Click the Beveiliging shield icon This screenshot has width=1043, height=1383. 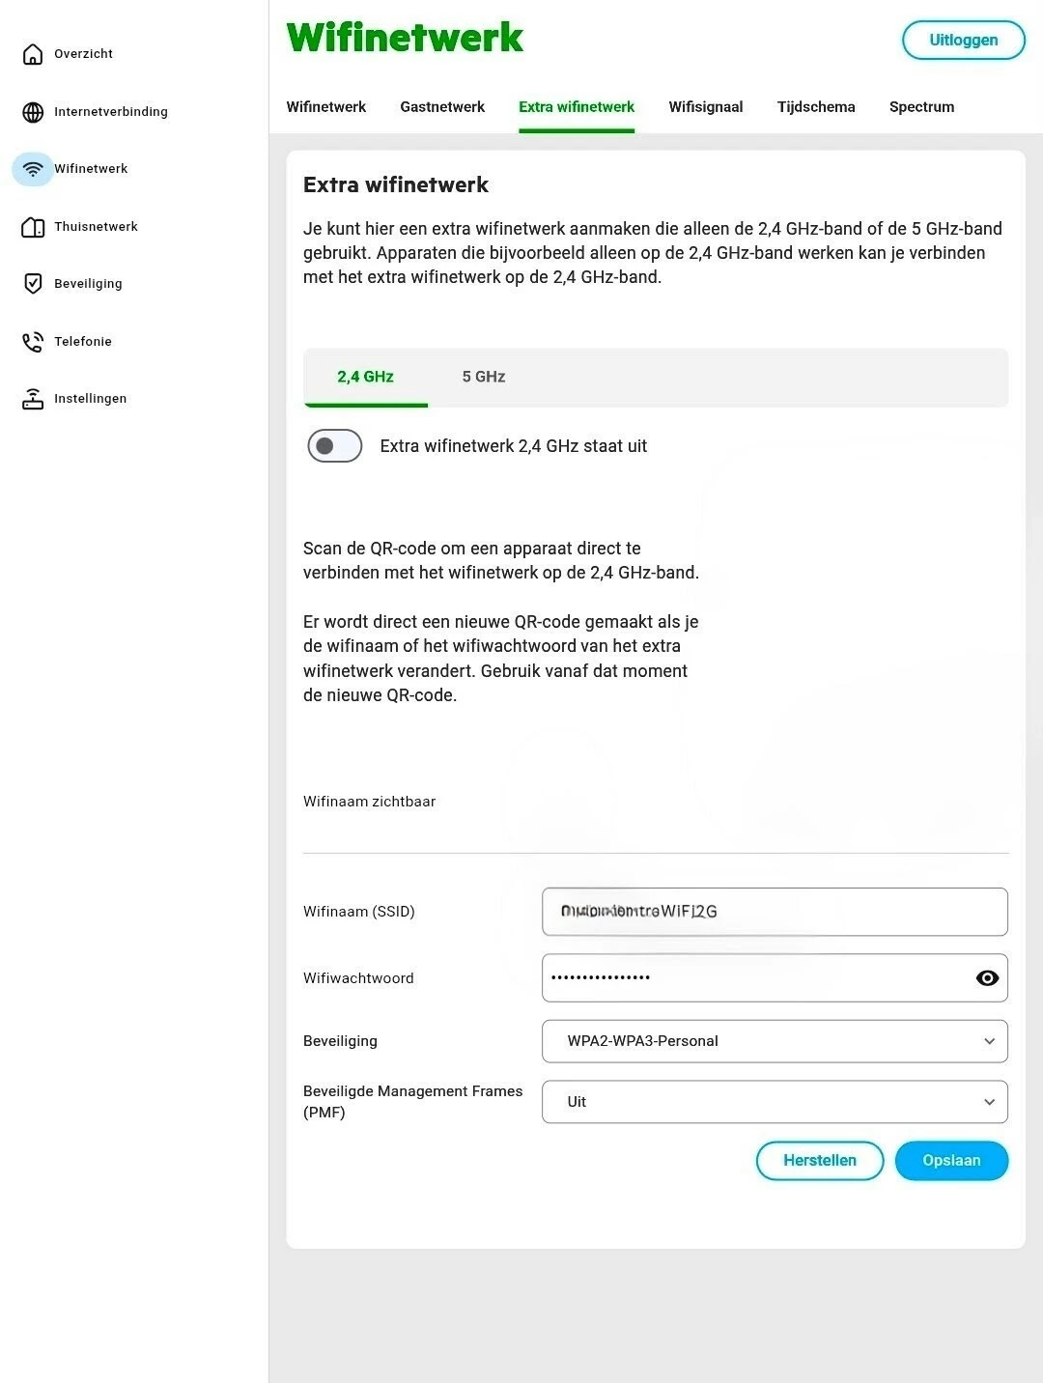pyautogui.click(x=33, y=284)
